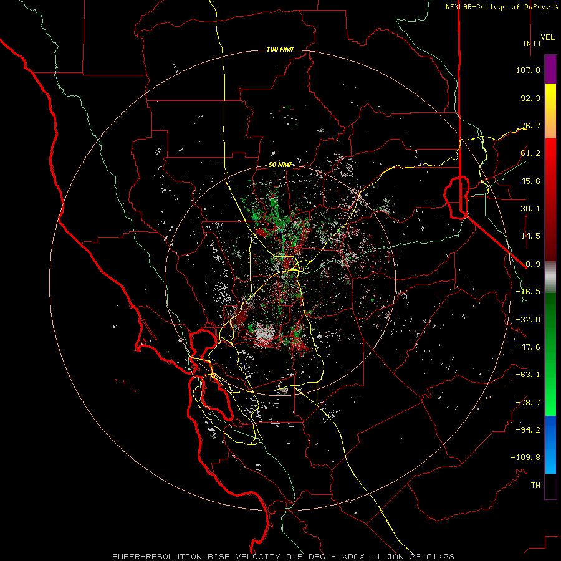561x561 pixels.
Task: Click the 61.2 velocity scale value
Action: 530,153
